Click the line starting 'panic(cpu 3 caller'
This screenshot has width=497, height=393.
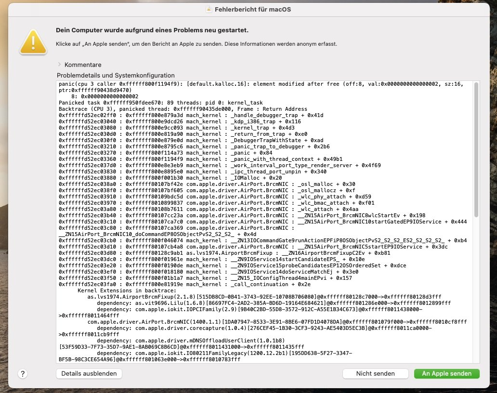261,87
